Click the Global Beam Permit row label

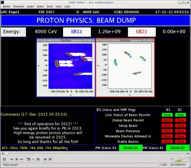tap(128, 120)
